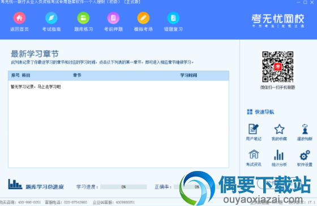Click the 章节 column header

(77, 76)
